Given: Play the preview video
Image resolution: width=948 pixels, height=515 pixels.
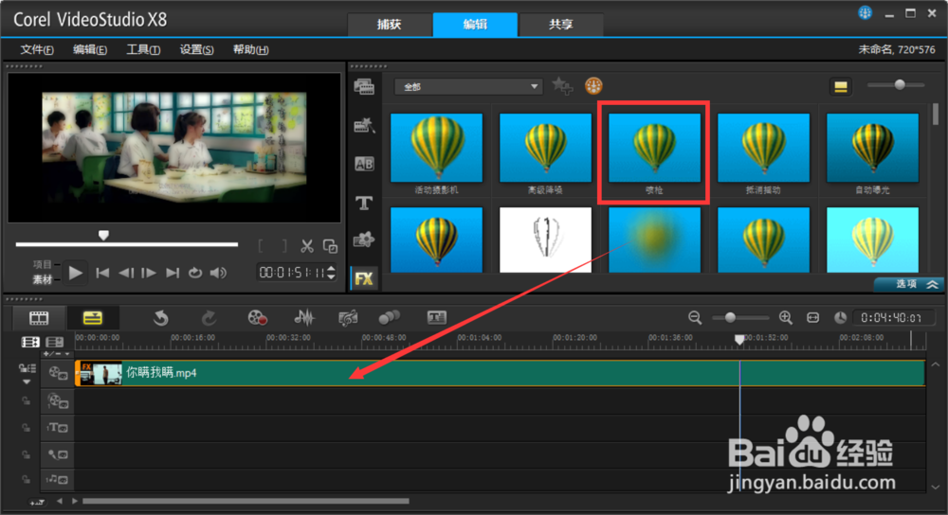Looking at the screenshot, I should (x=76, y=273).
